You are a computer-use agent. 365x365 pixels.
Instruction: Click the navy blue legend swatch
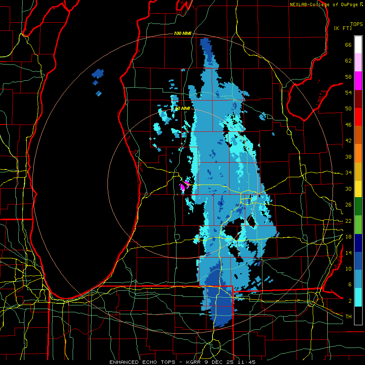[x=358, y=243]
